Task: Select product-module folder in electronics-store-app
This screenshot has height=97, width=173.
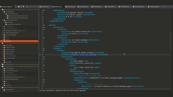Action: pyautogui.click(x=11, y=56)
